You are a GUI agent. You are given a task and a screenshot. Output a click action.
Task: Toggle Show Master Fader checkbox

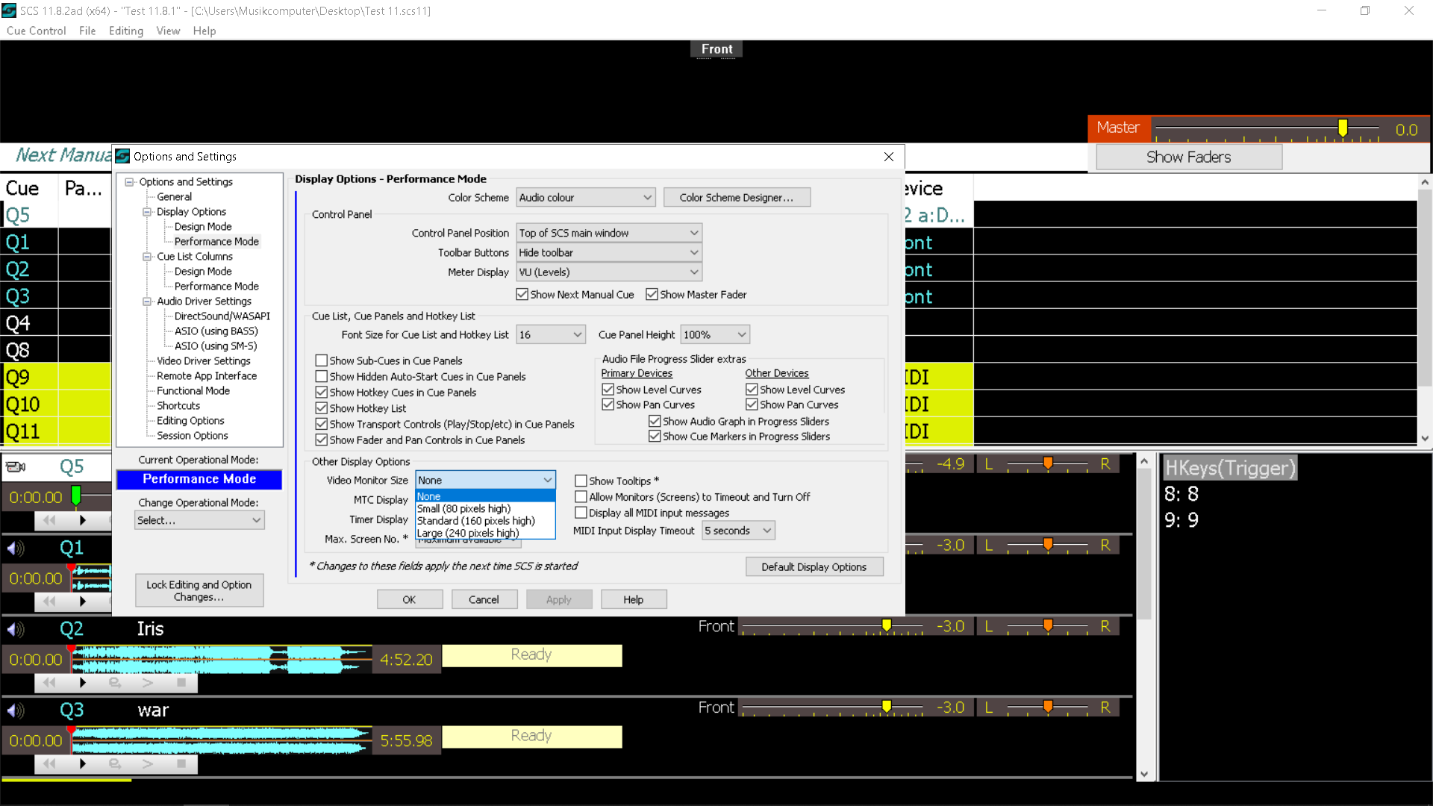click(652, 294)
